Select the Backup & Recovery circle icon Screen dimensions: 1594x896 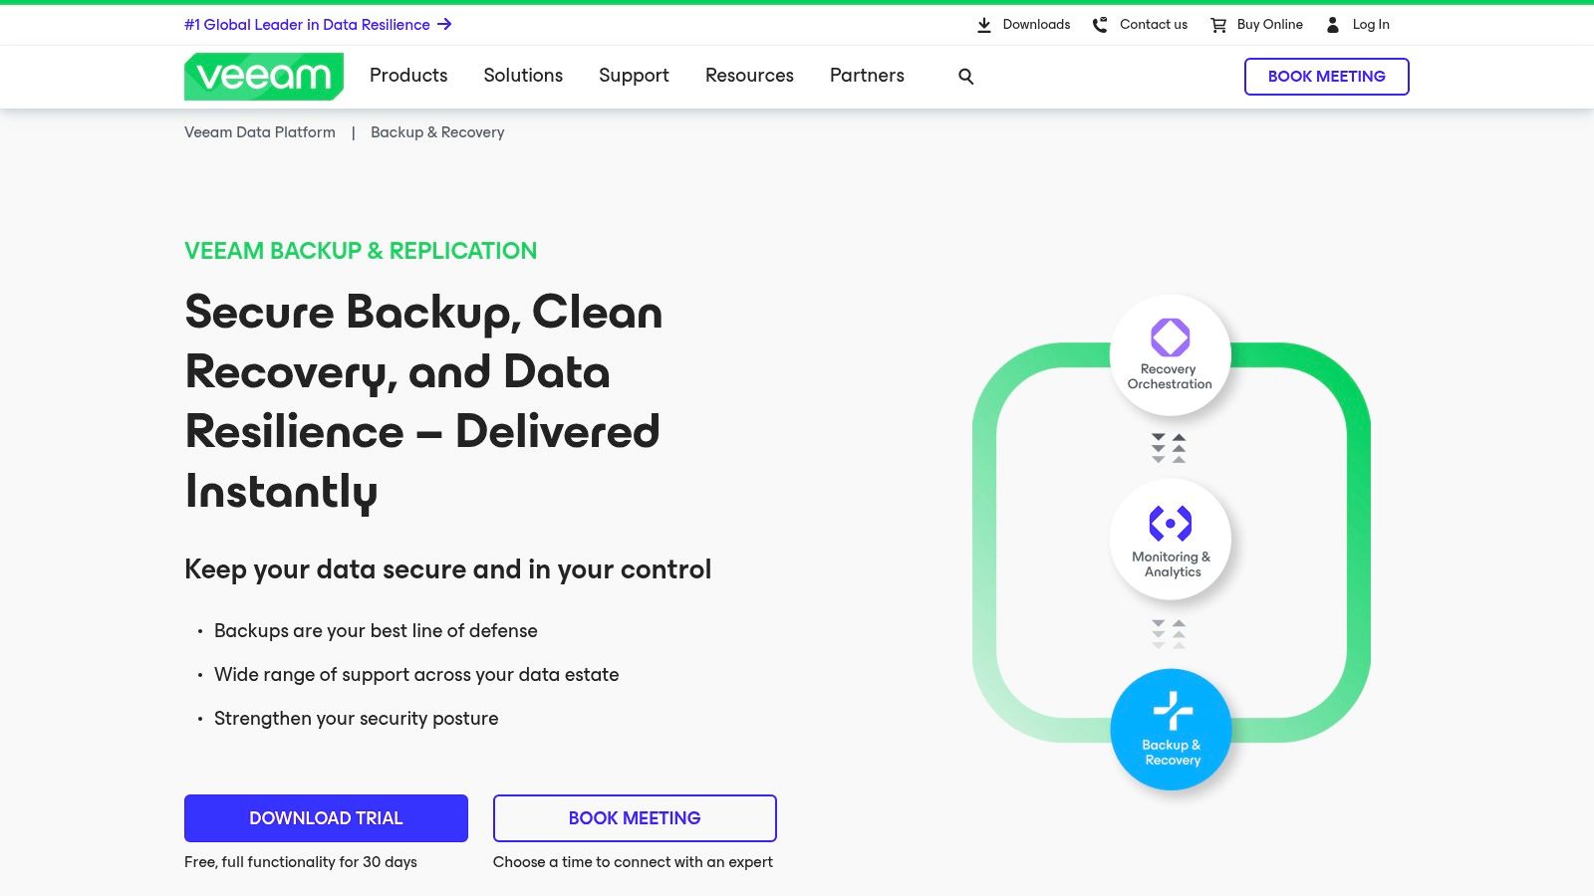pos(1171,730)
